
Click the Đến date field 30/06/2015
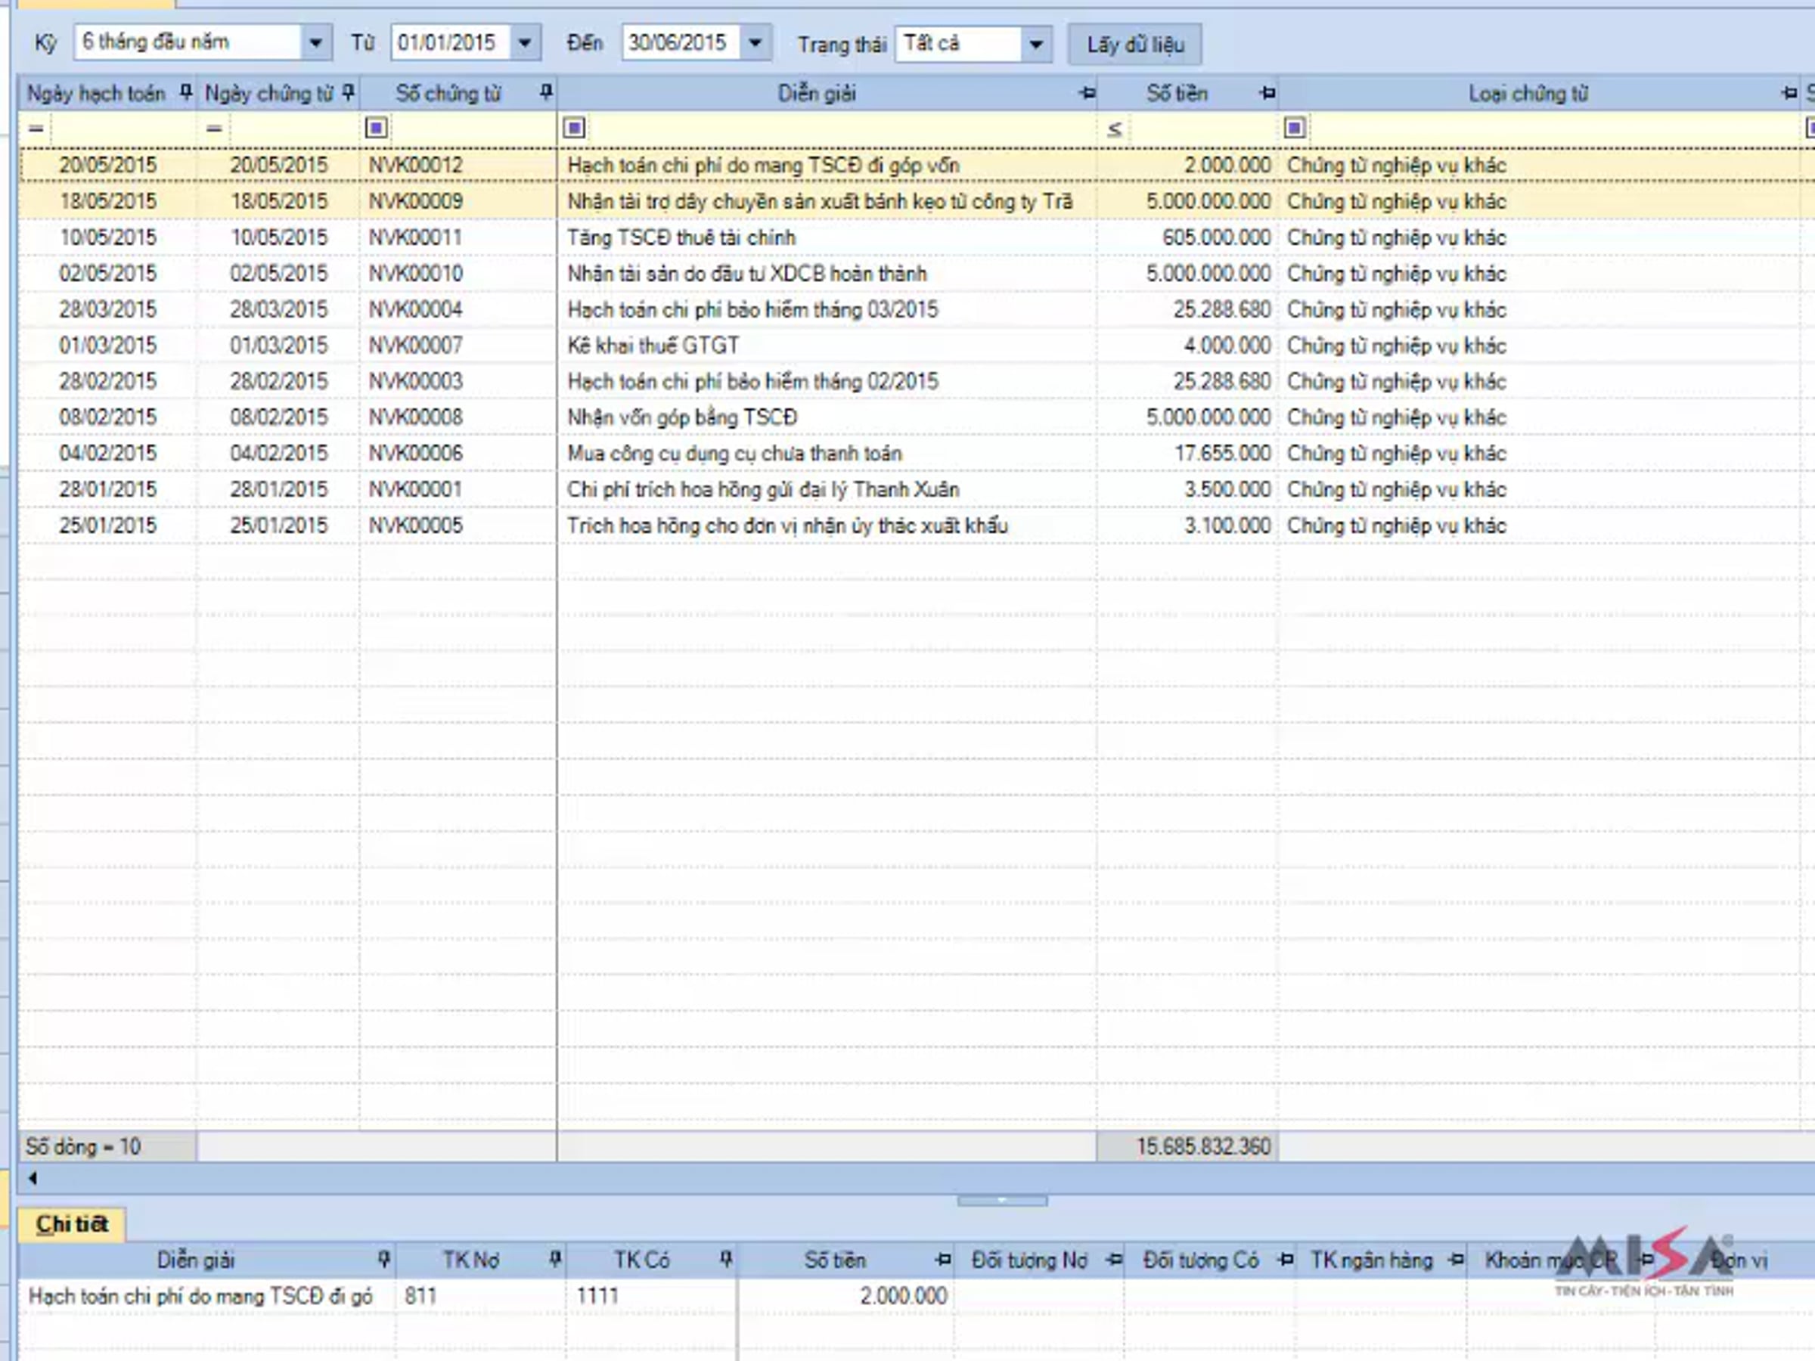(681, 42)
